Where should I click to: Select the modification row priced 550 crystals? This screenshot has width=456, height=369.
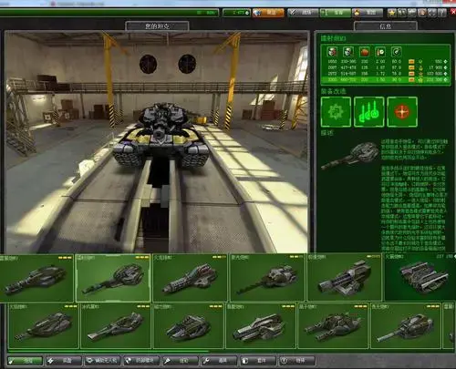pos(386,61)
